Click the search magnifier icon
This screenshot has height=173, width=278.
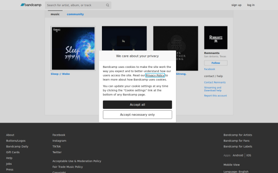[107, 5]
